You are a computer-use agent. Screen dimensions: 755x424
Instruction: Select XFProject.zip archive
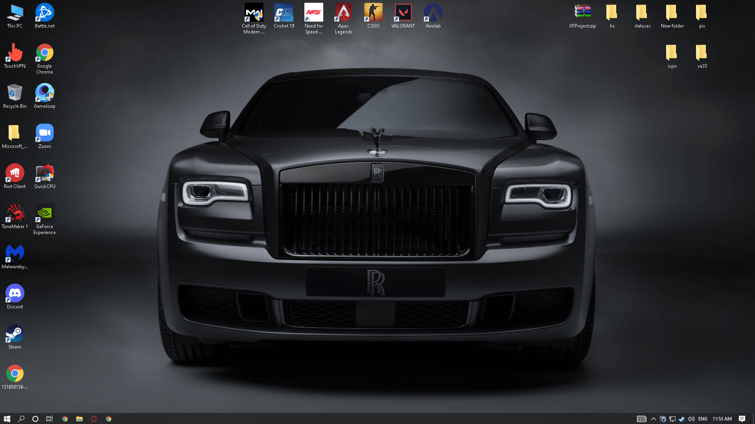point(582,16)
